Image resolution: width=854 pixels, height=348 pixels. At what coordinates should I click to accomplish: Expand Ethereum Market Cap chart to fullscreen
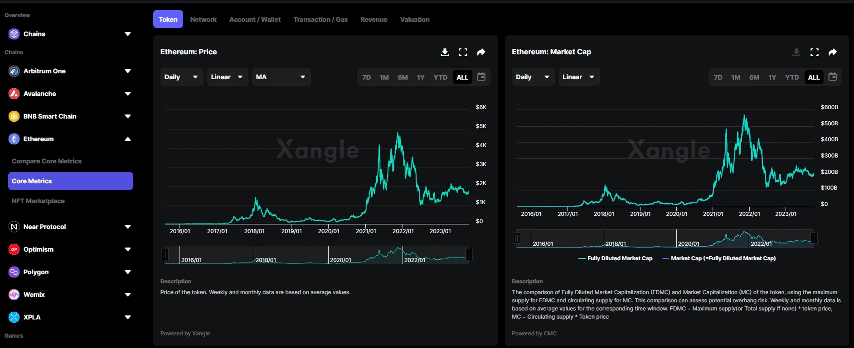(815, 52)
